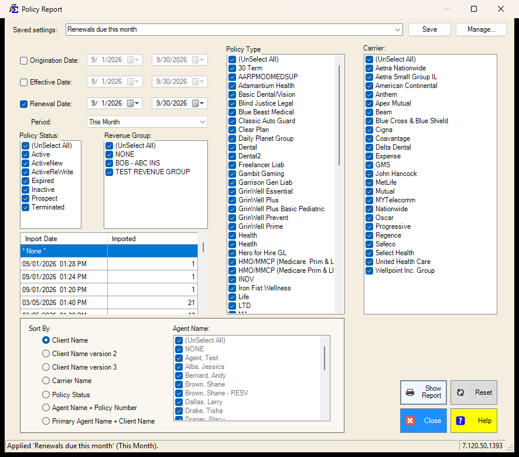Select Primary Agent Name + Client Name sort
The height and width of the screenshot is (457, 519).
pos(46,421)
